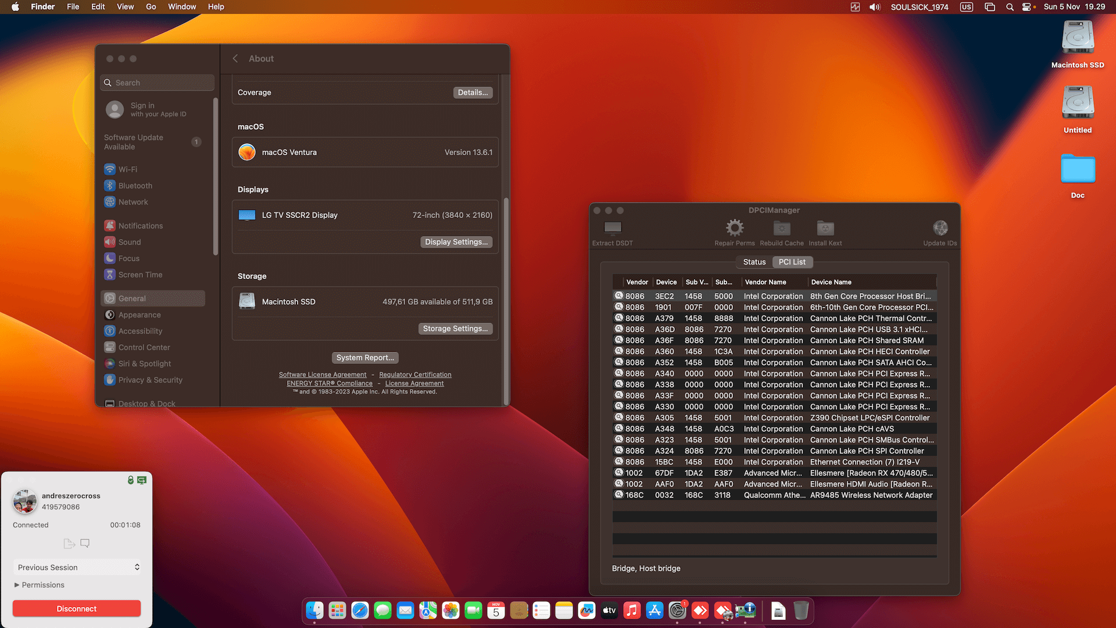
Task: Open the Previous Session dropdown
Action: click(x=76, y=567)
